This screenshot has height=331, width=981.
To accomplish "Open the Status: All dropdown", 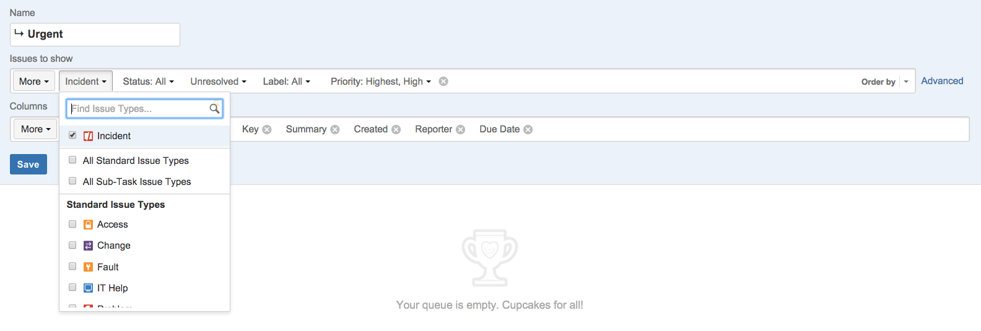I will point(148,81).
